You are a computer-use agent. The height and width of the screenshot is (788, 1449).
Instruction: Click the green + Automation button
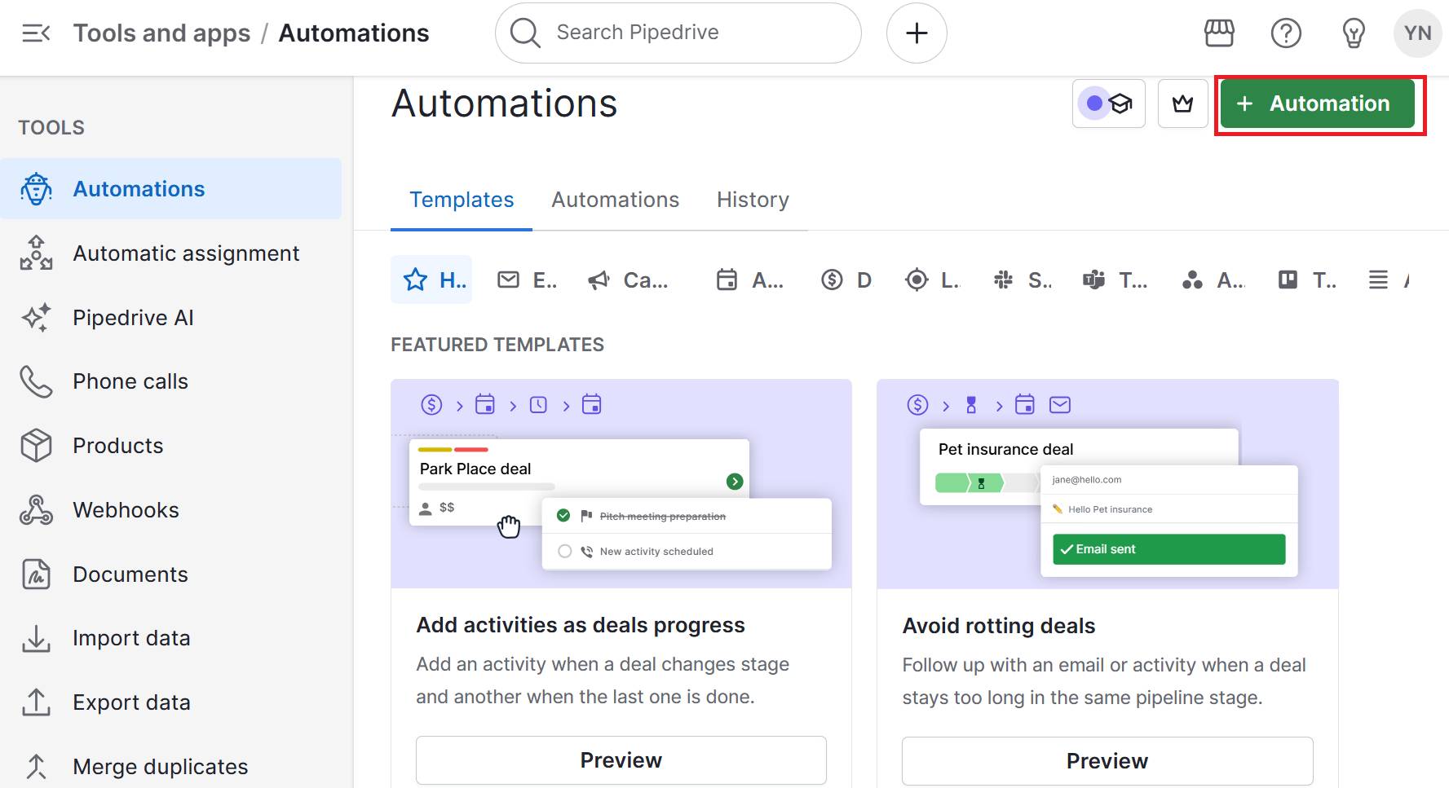coord(1317,103)
